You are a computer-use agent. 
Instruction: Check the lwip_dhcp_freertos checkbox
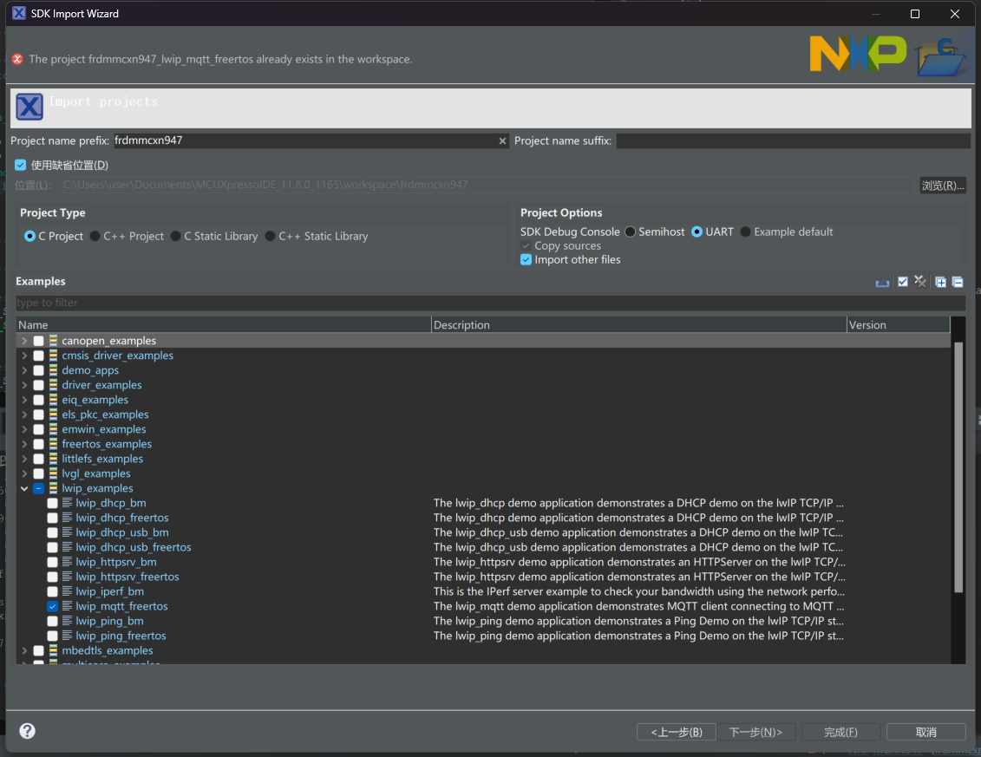(53, 518)
